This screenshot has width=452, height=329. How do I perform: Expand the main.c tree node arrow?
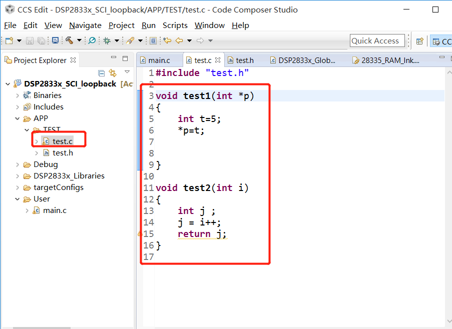pyautogui.click(x=27, y=210)
